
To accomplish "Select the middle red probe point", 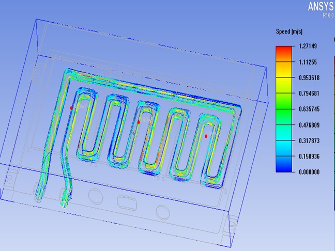I will pyautogui.click(x=139, y=122).
